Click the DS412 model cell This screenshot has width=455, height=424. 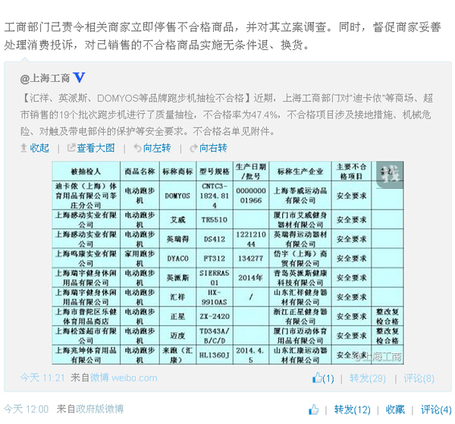pos(215,239)
